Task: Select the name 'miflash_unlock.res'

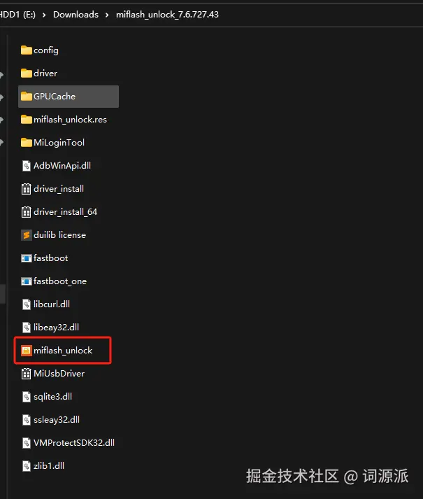Action: tap(71, 120)
